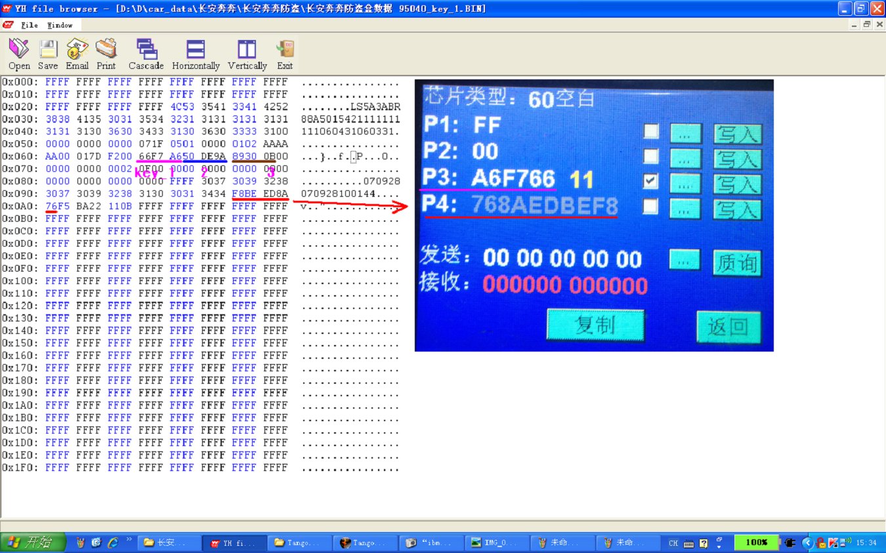The width and height of the screenshot is (886, 553).
Task: Open the File menu
Action: tap(29, 25)
